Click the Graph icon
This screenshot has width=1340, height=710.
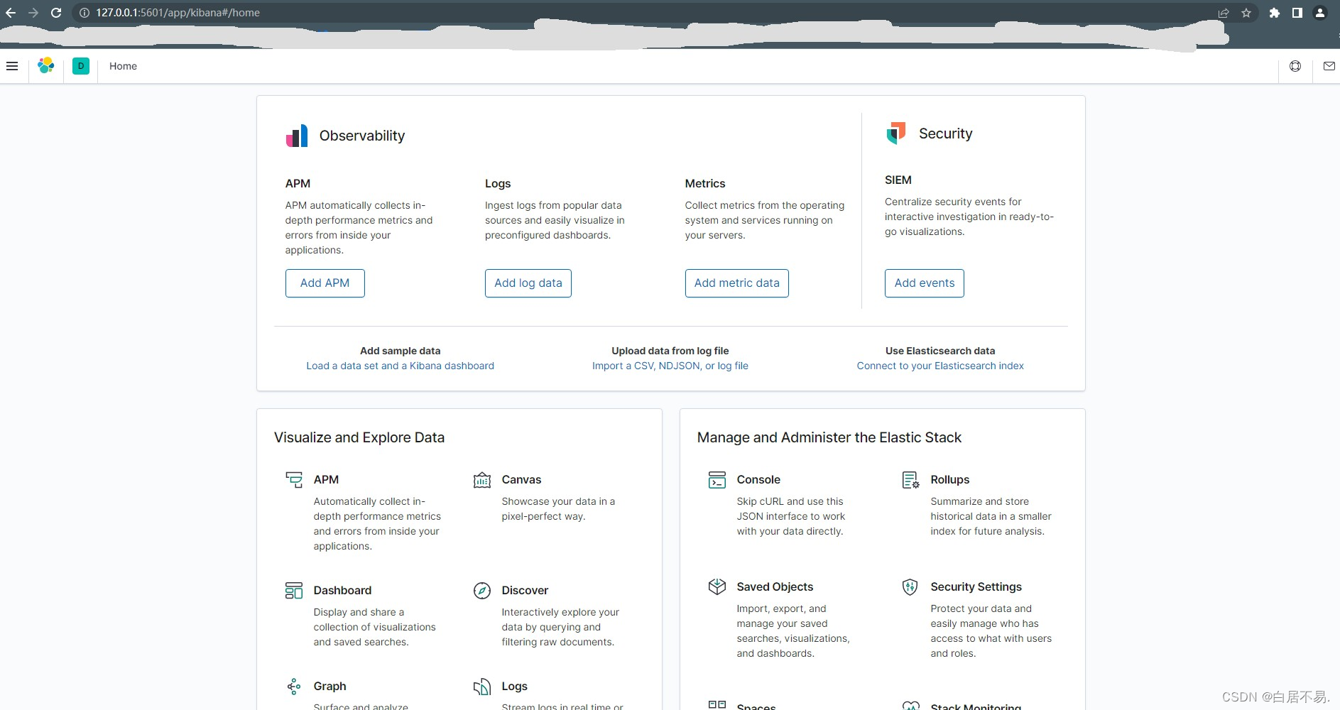[294, 687]
